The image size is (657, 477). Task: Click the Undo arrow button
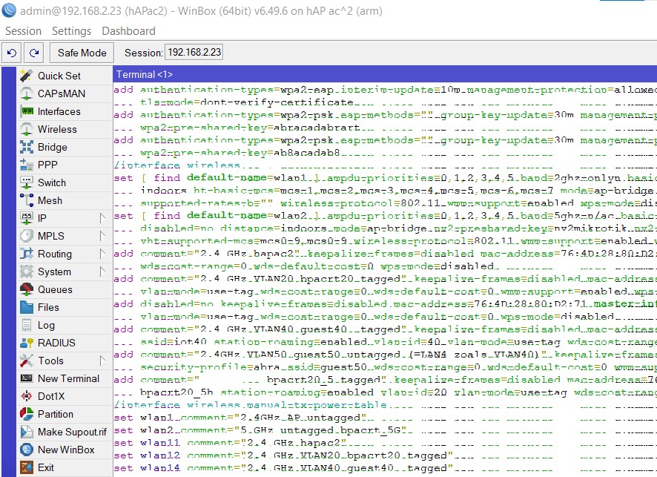pyautogui.click(x=12, y=53)
